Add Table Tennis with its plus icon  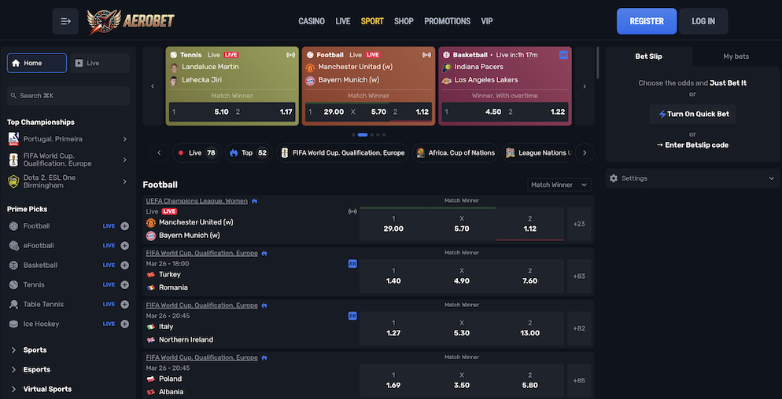click(124, 305)
